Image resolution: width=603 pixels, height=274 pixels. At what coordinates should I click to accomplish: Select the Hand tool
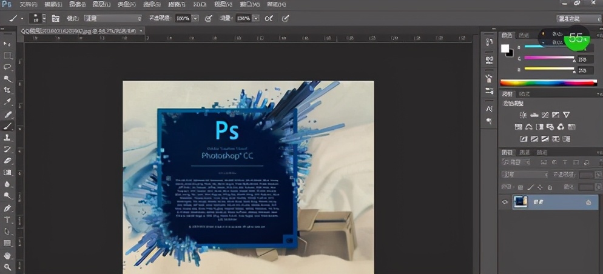pos(7,255)
